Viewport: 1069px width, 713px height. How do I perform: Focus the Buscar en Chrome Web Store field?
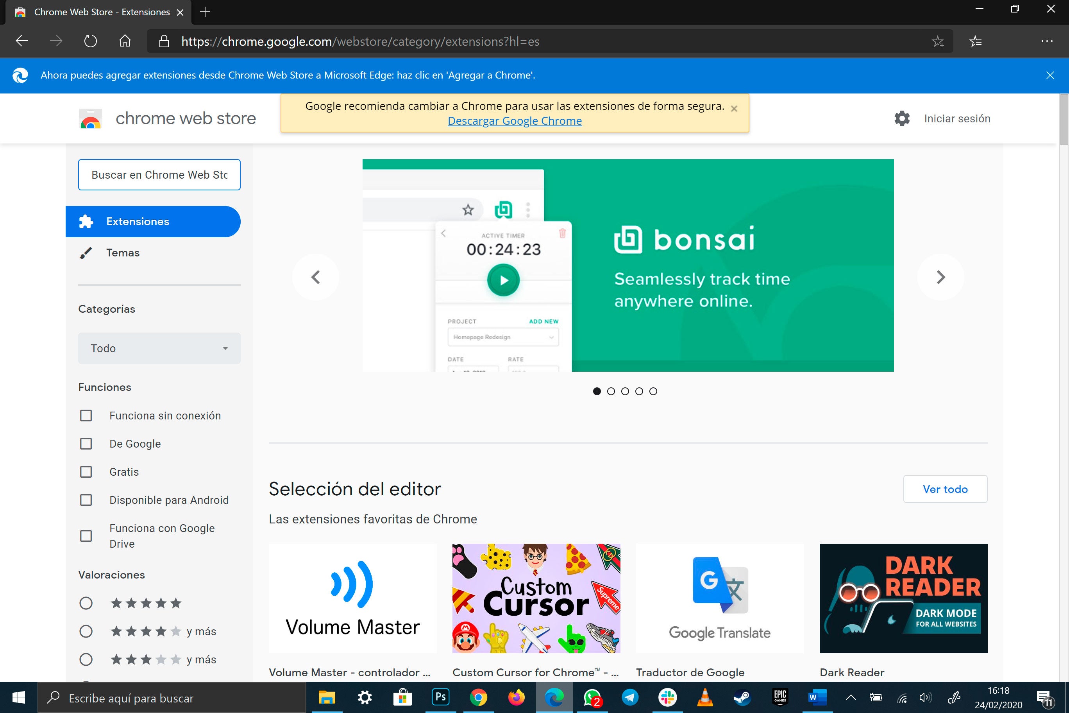159,175
